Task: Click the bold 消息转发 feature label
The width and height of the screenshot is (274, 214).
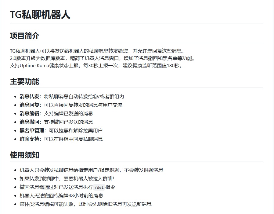Action: (x=29, y=97)
